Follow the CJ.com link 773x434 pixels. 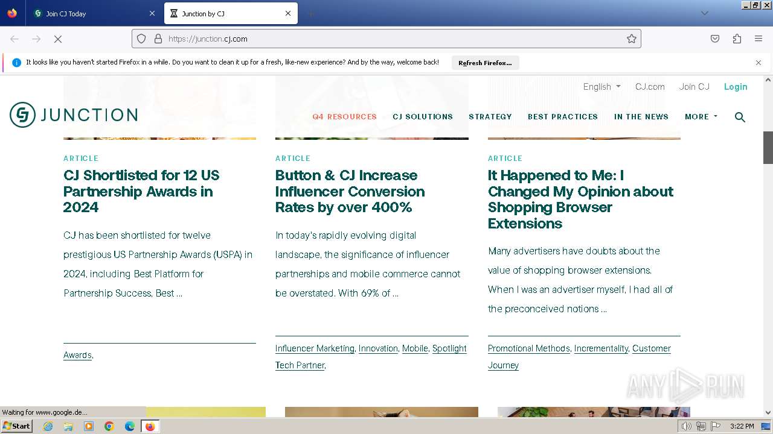pyautogui.click(x=650, y=87)
